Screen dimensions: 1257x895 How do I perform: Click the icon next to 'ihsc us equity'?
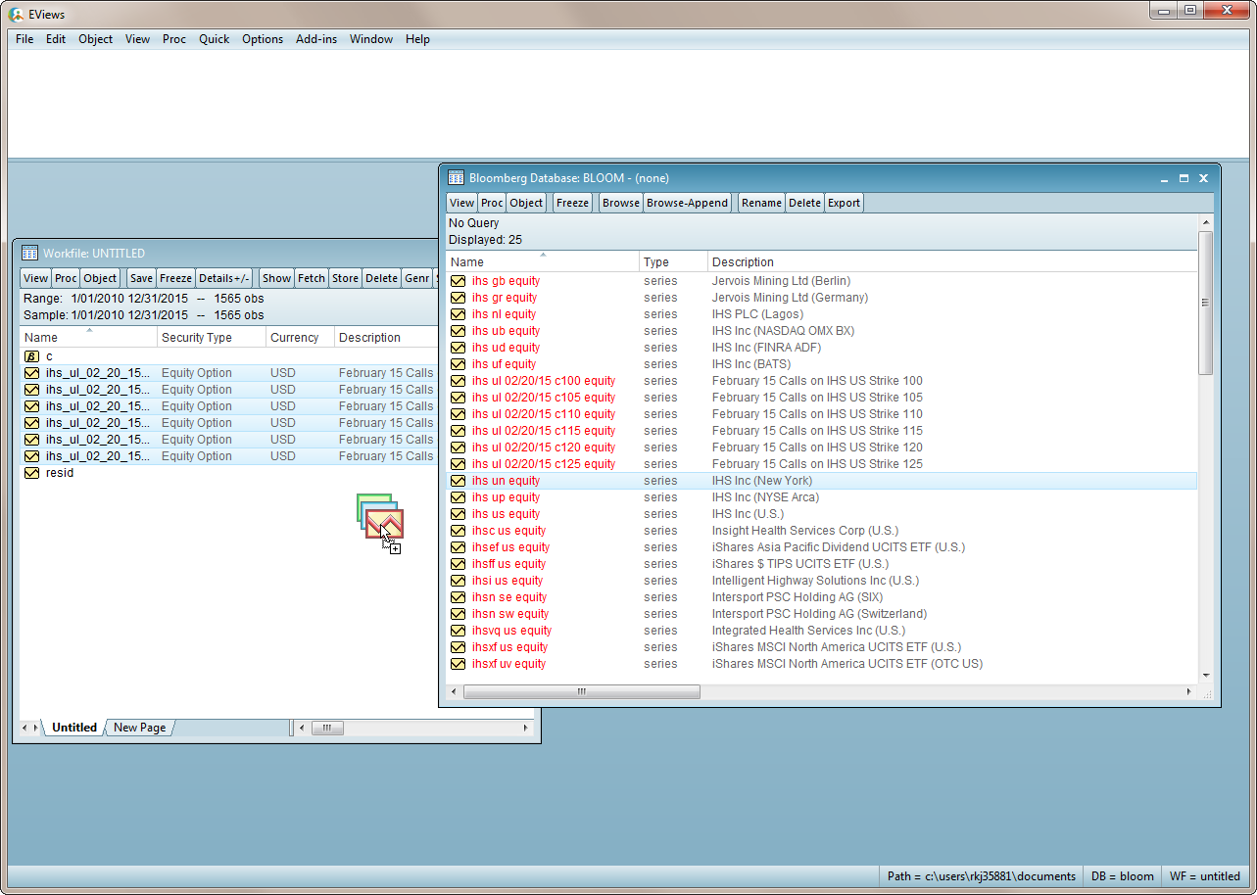[x=458, y=531]
